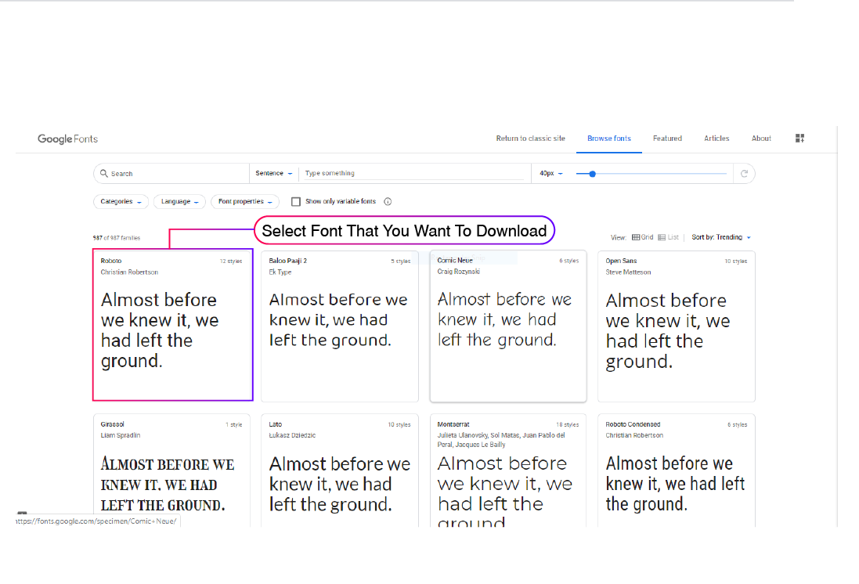Click the 1 style label on Girassol

pos(234,424)
